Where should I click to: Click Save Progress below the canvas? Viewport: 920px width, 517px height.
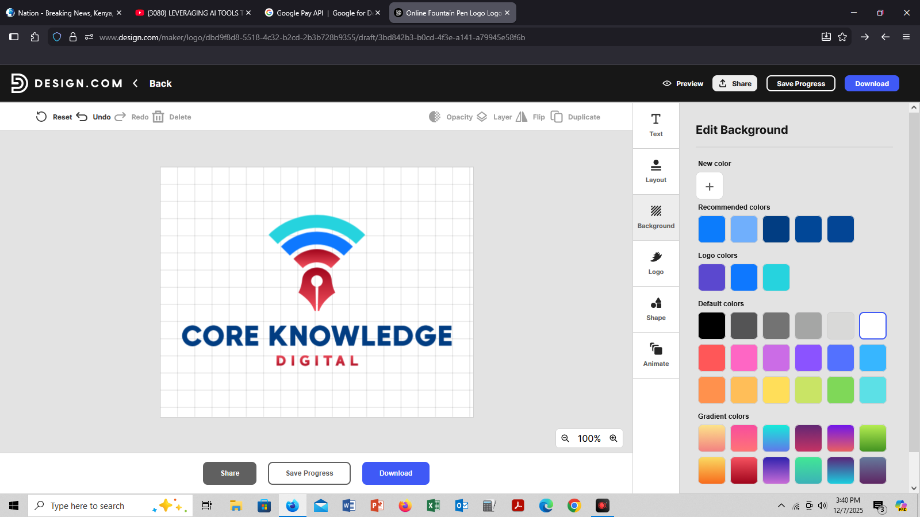[x=309, y=473]
